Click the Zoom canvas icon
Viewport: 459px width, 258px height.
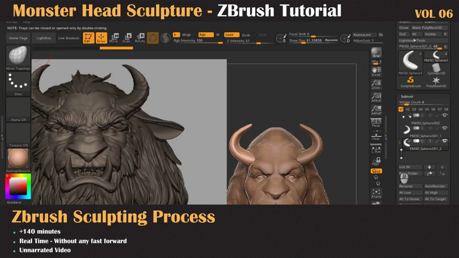(376, 84)
